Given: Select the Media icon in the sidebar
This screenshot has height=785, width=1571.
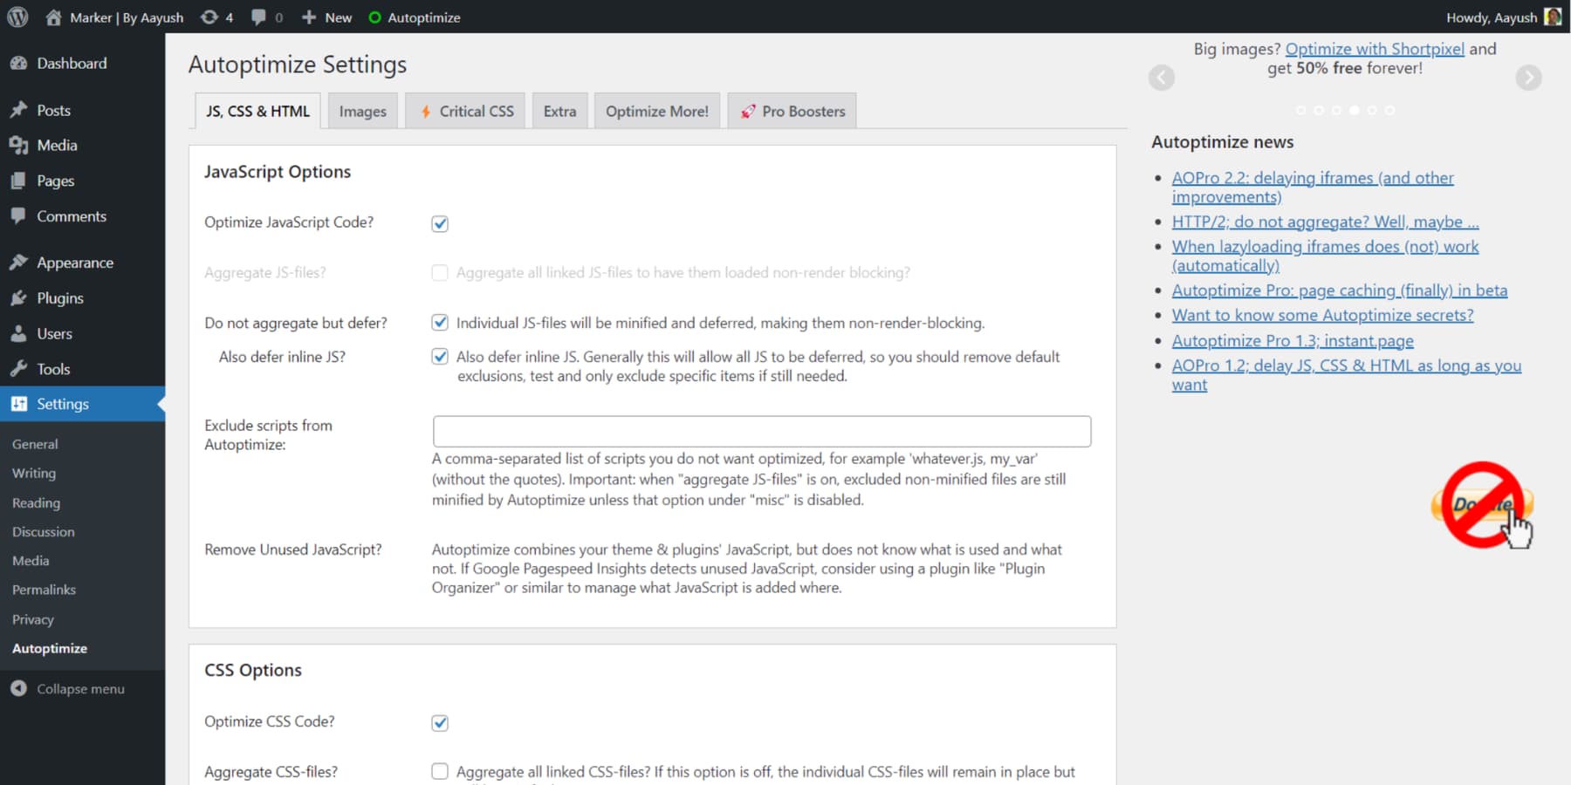Looking at the screenshot, I should 19,145.
